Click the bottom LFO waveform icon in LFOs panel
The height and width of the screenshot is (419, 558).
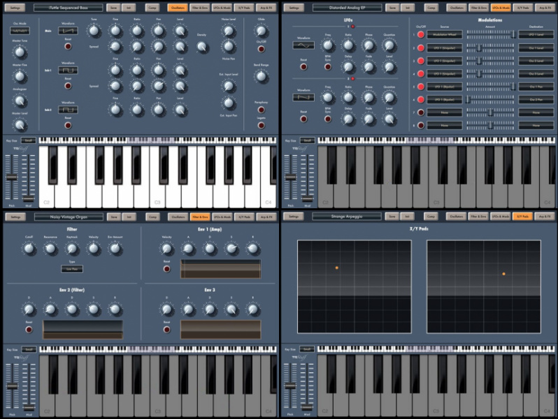tap(303, 97)
